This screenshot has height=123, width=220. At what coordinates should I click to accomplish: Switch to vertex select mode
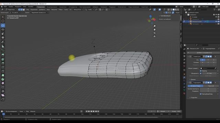pos(19,10)
